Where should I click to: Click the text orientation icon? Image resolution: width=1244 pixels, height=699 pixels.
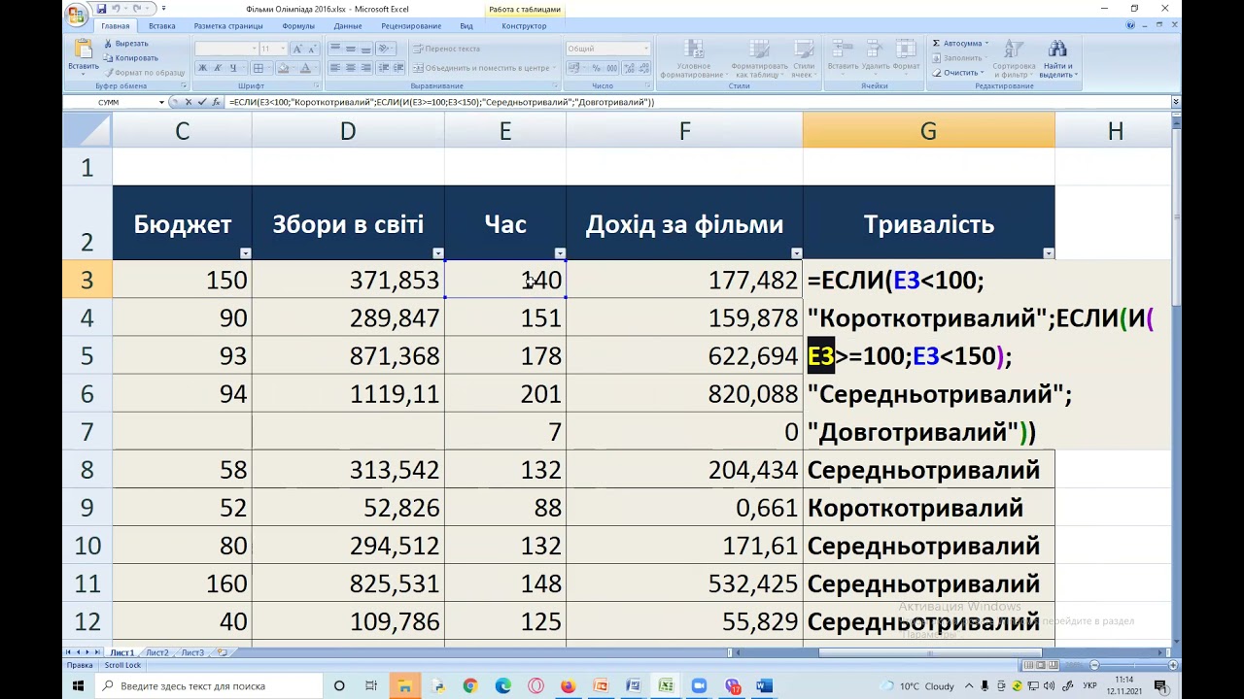coord(385,49)
